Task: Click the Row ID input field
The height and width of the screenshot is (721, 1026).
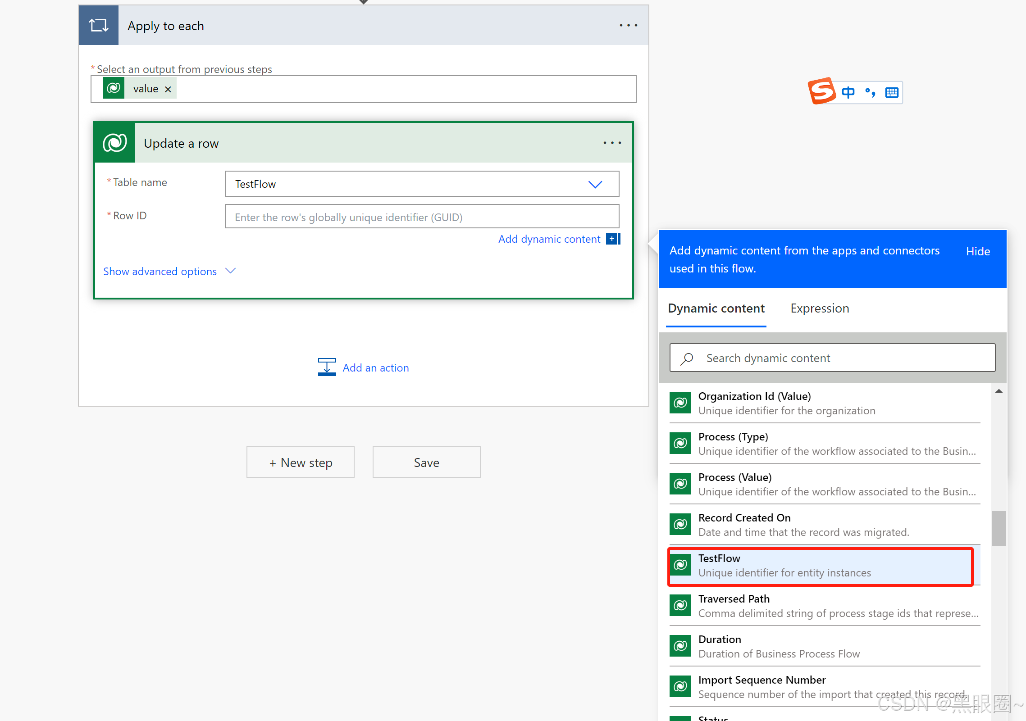Action: [421, 217]
